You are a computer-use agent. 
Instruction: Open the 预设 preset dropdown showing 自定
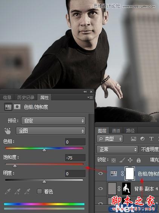(53, 120)
